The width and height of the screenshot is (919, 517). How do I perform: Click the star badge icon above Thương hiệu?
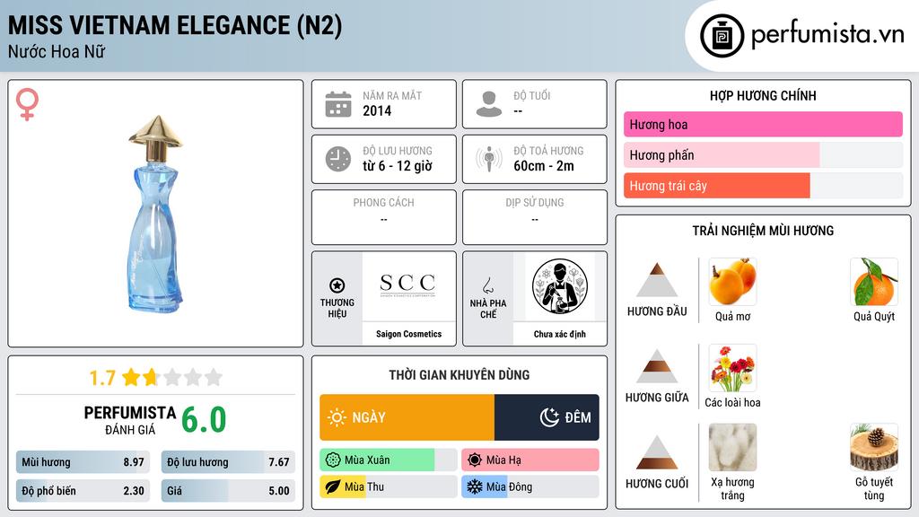(x=337, y=285)
